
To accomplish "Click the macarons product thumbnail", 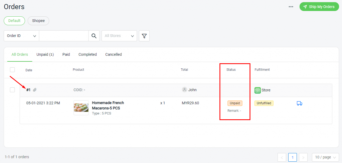I will click(x=81, y=108).
